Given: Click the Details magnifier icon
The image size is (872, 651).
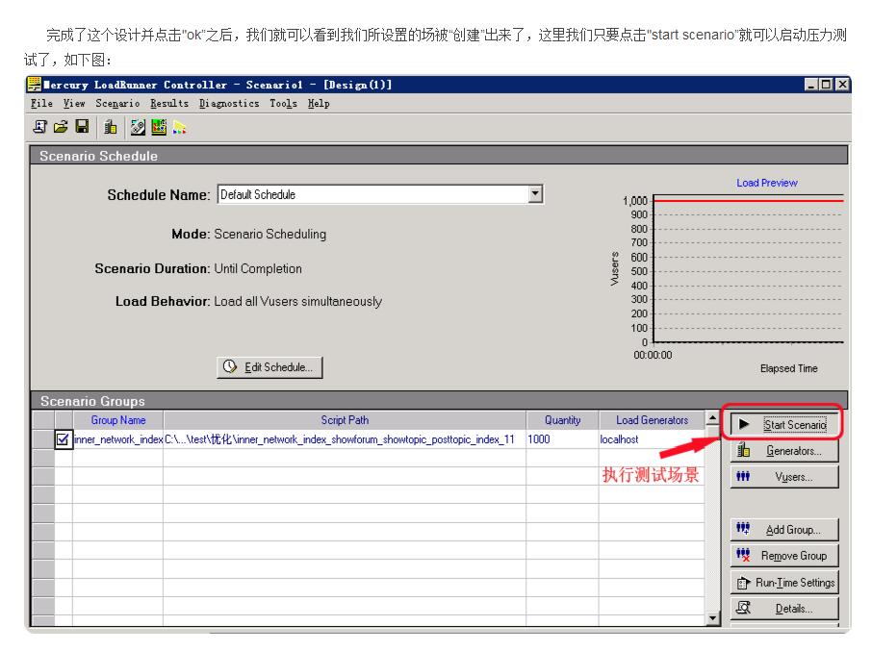Looking at the screenshot, I should (x=744, y=608).
